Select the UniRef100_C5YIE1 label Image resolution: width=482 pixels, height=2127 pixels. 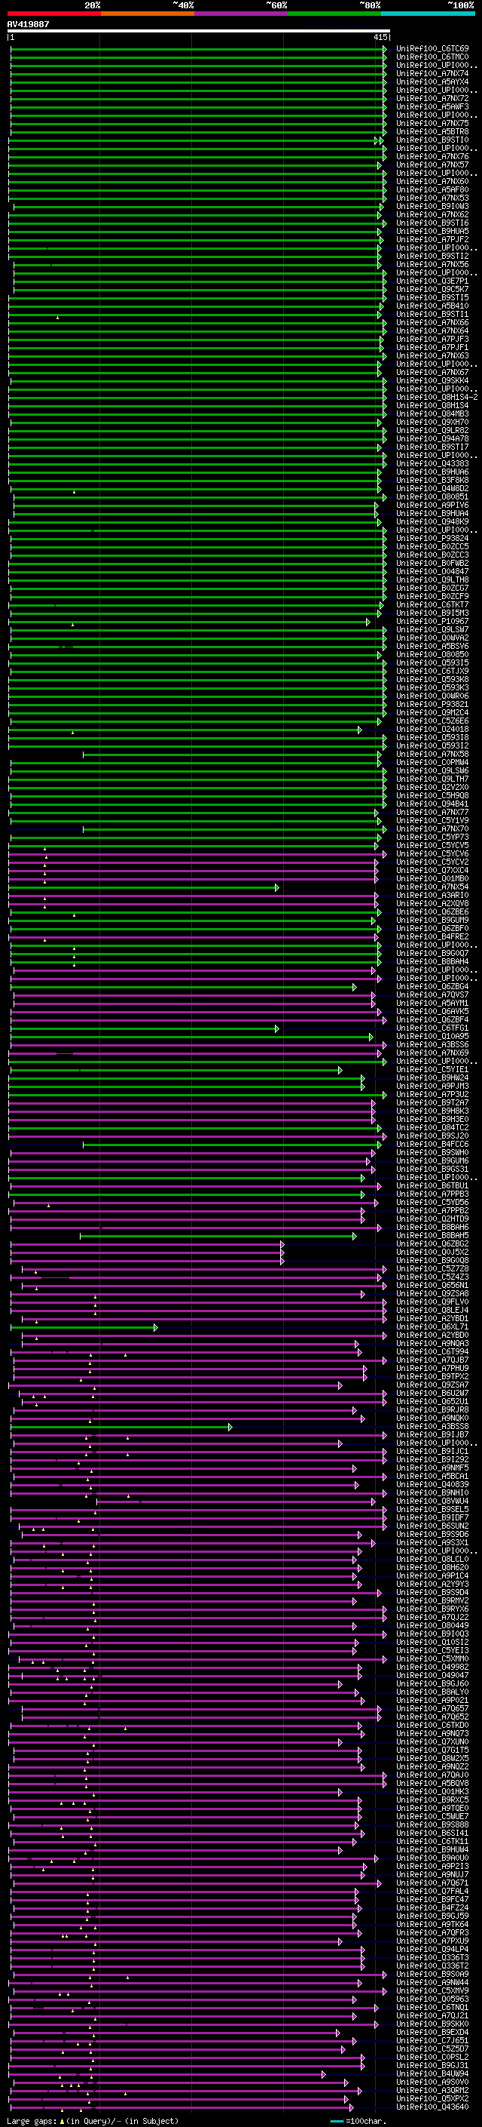coord(432,1070)
